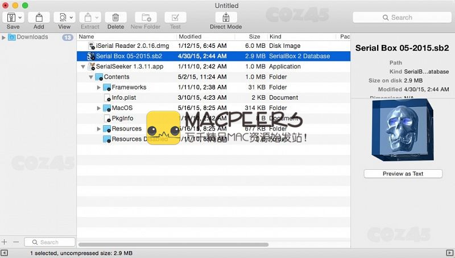Toggle the left sidebar panel button
The image size is (455, 258).
4,253
